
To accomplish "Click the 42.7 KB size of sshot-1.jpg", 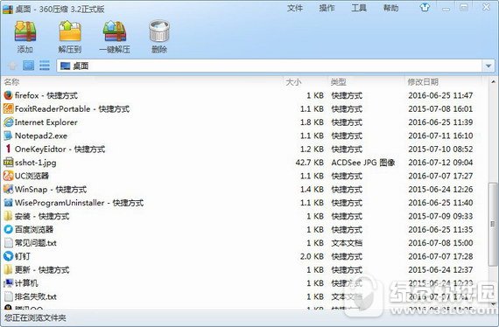I will (309, 163).
